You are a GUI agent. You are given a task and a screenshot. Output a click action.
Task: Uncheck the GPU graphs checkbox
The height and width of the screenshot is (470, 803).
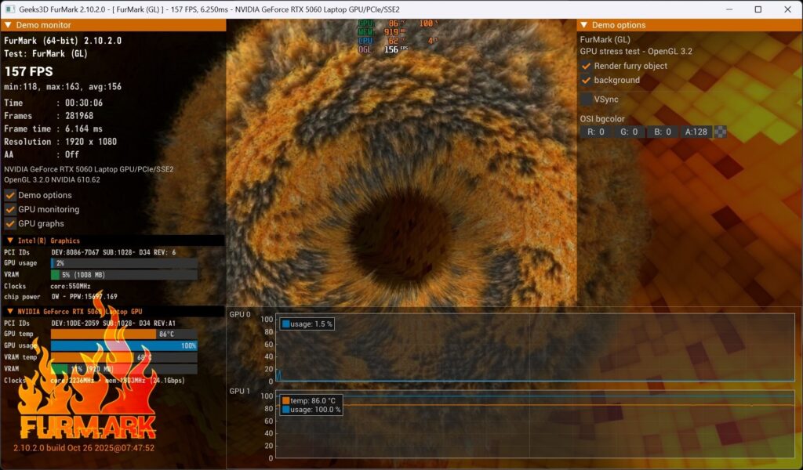[10, 224]
